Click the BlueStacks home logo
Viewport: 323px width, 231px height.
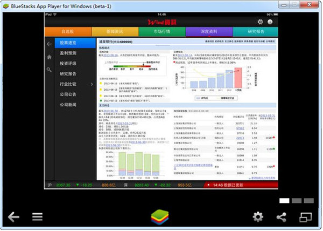coord(160,218)
